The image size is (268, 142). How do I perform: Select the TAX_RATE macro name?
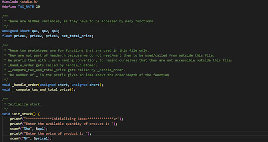(26, 7)
